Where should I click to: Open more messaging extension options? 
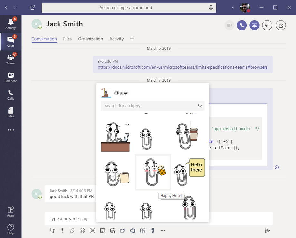tap(163, 230)
